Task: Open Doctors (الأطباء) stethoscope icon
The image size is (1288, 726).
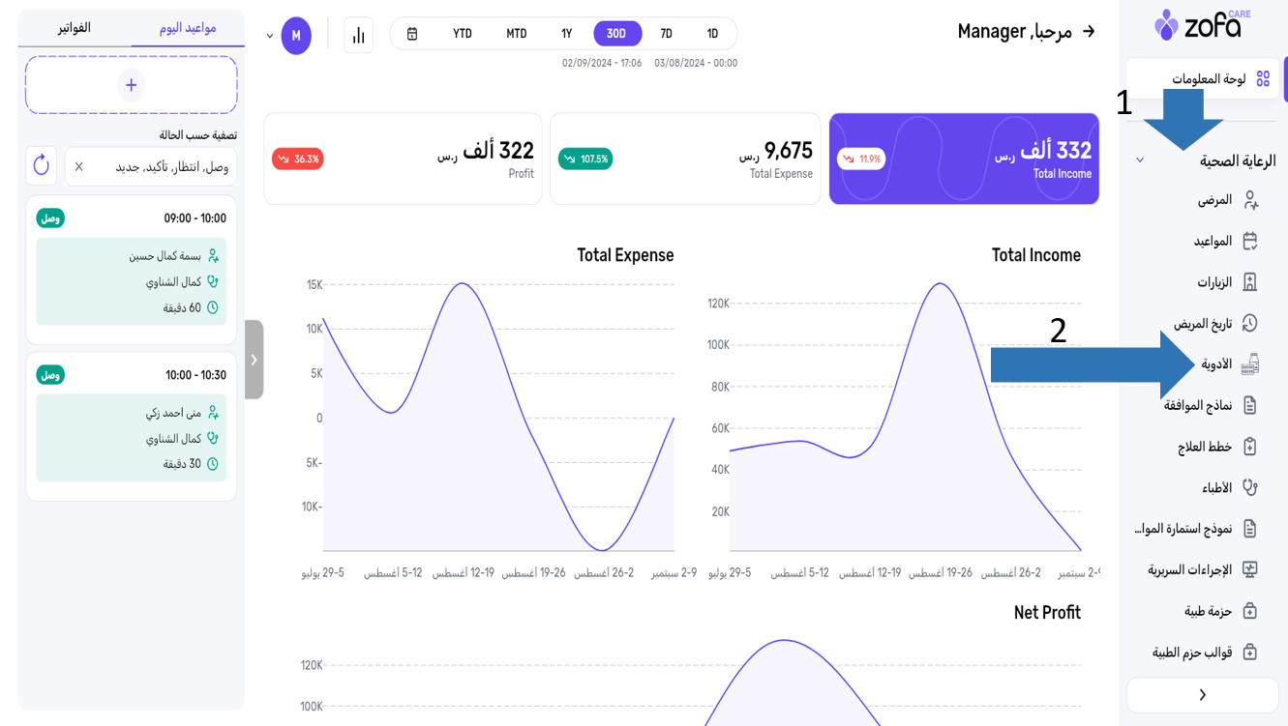Action: pos(1249,487)
